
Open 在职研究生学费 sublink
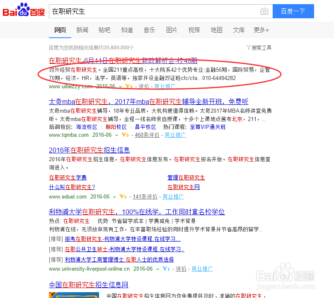tap(68, 178)
